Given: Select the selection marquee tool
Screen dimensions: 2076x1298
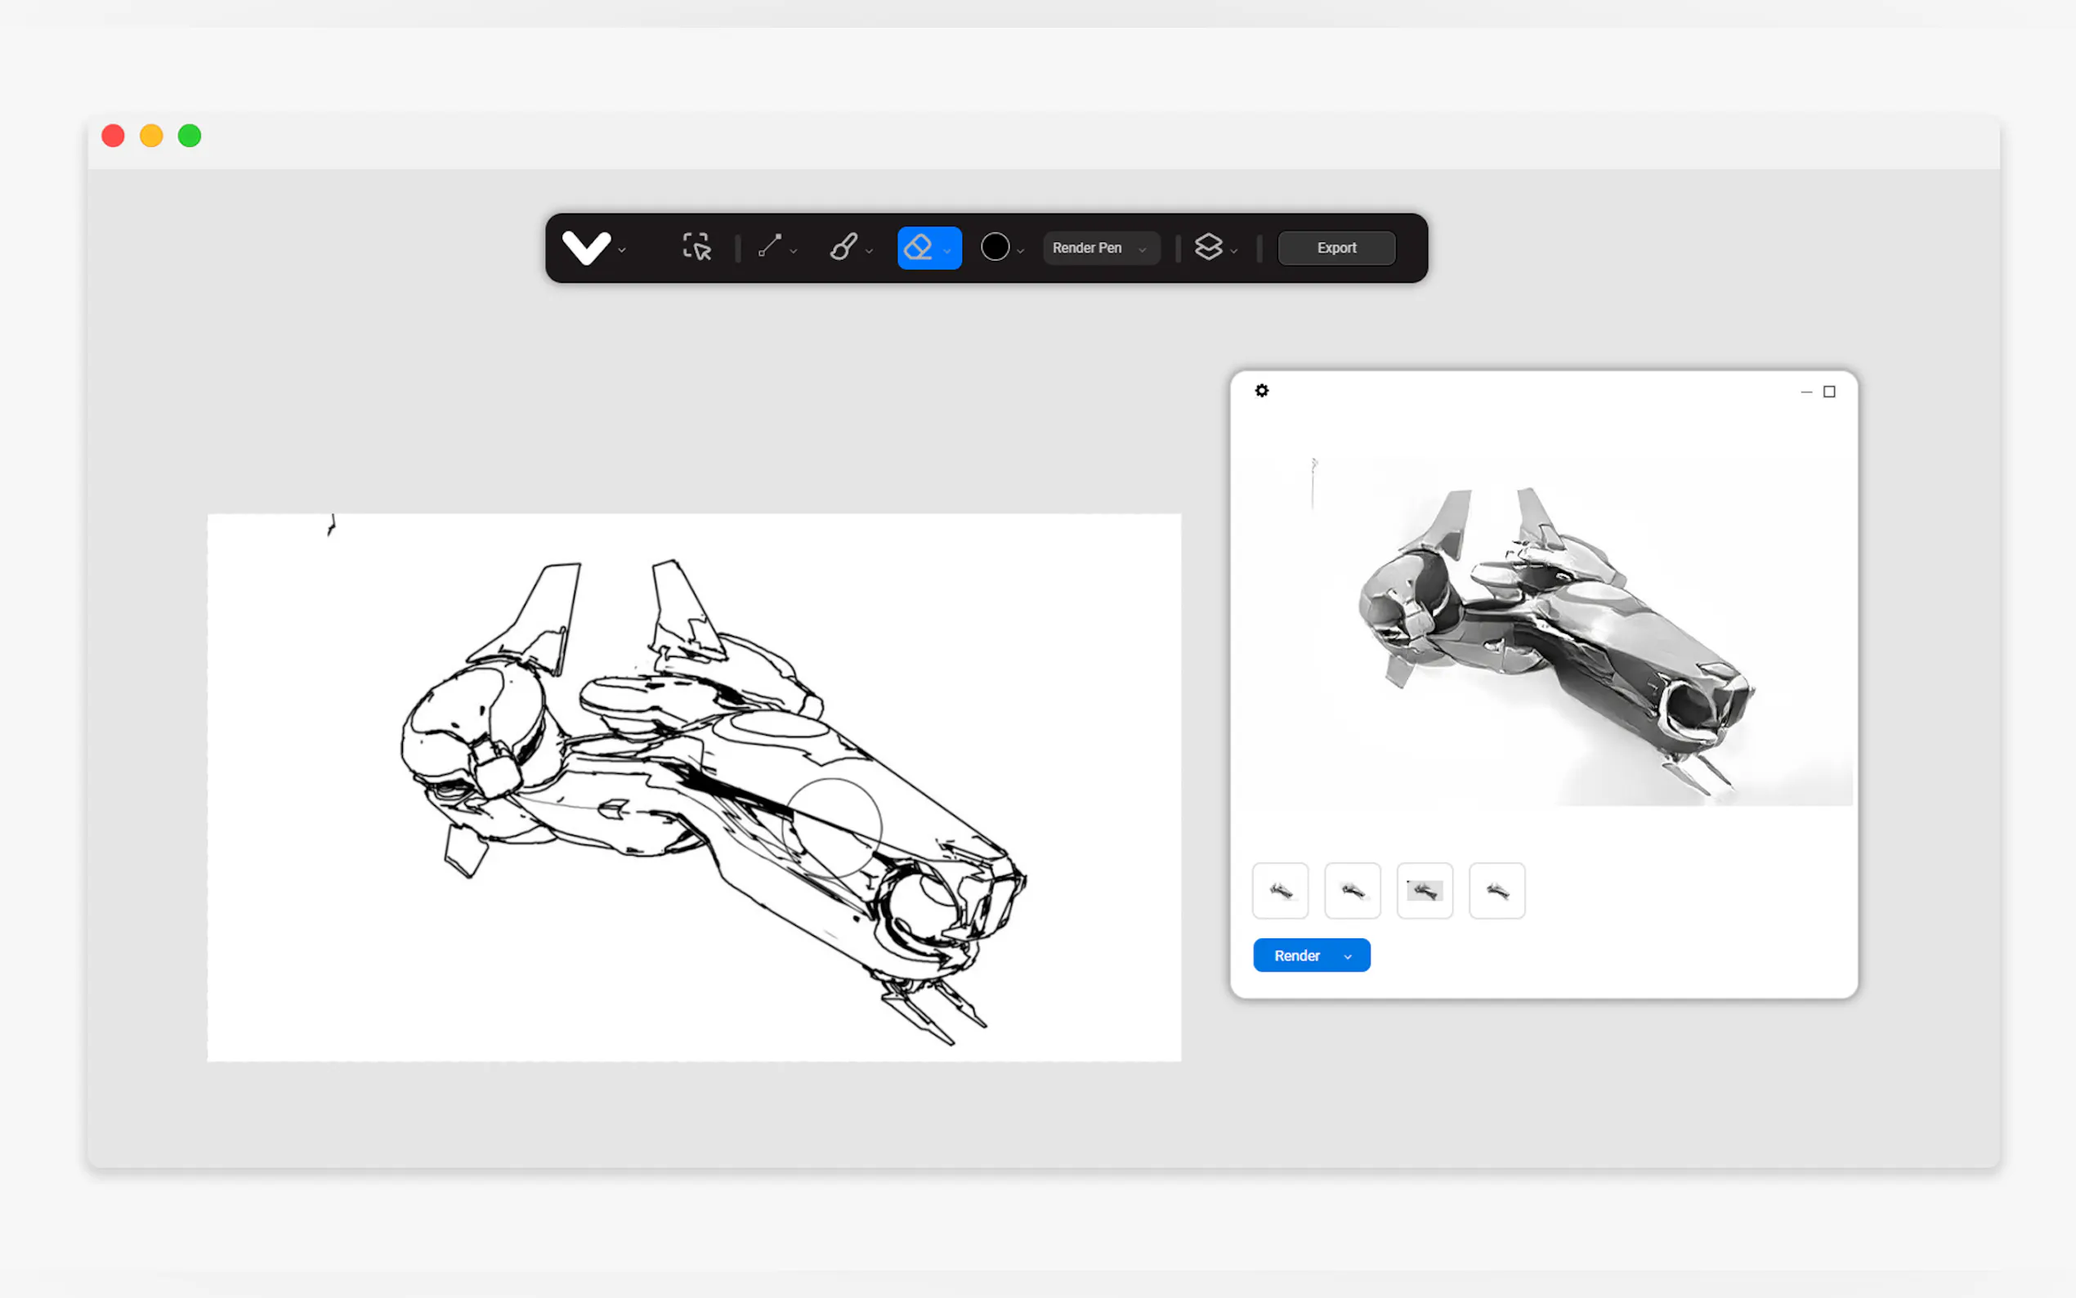Looking at the screenshot, I should pyautogui.click(x=696, y=247).
